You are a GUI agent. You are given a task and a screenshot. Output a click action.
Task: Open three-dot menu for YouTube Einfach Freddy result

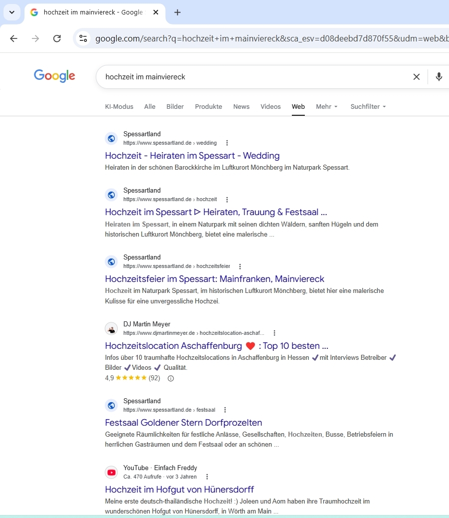(x=208, y=477)
